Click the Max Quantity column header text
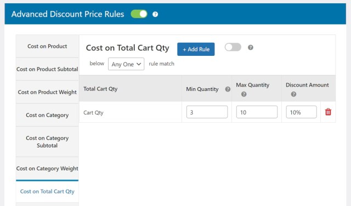 pyautogui.click(x=252, y=85)
